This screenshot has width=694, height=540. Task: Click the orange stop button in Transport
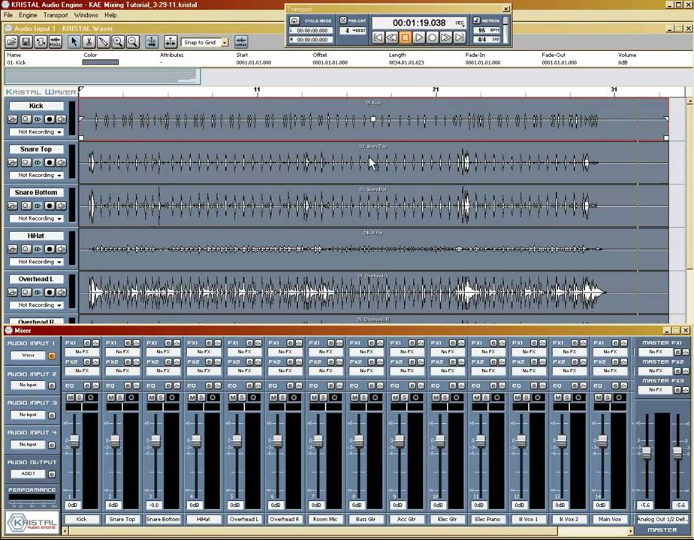pos(405,37)
